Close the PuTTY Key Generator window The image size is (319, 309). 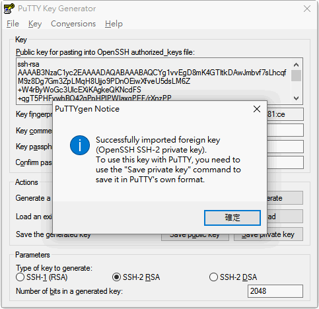307,9
